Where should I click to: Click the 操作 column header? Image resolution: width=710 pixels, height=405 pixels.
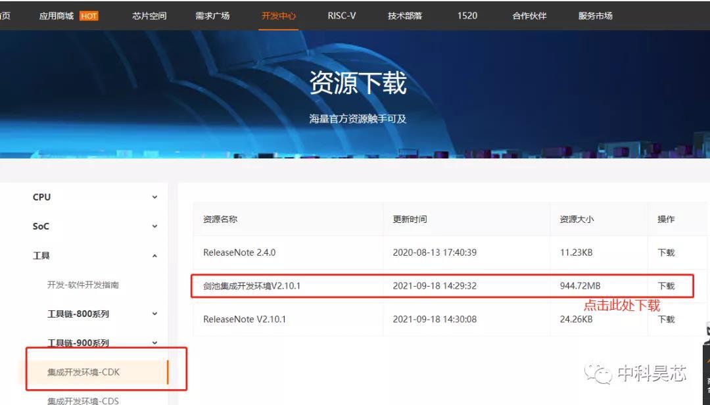[666, 219]
